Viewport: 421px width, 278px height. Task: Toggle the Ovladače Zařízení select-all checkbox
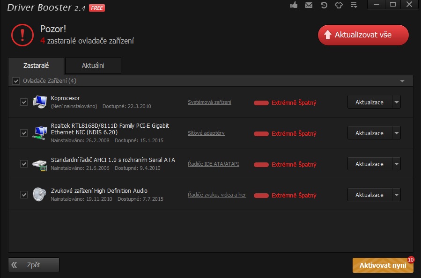click(16, 81)
